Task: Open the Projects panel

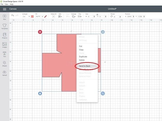Action: [4, 36]
